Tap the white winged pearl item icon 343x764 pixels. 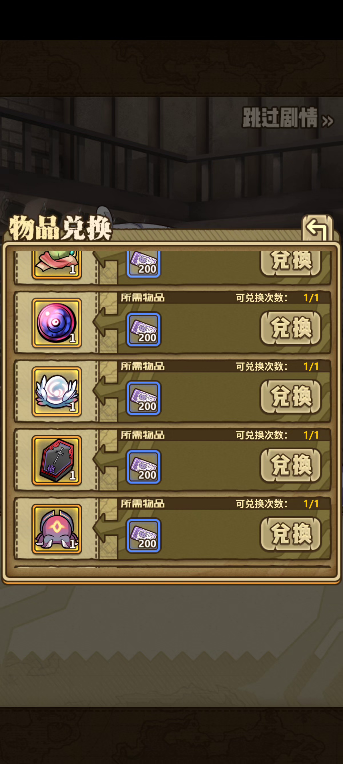57,391
